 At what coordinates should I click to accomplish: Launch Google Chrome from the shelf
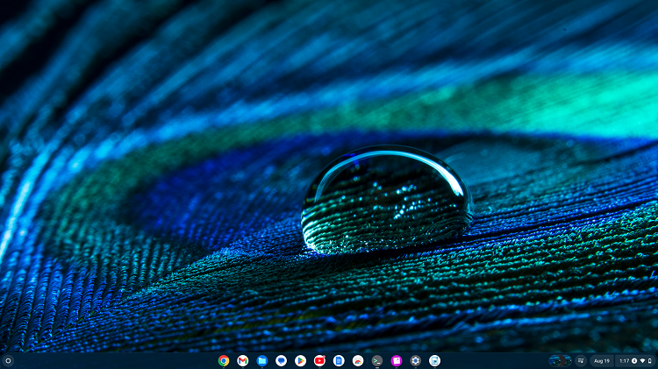pyautogui.click(x=224, y=360)
